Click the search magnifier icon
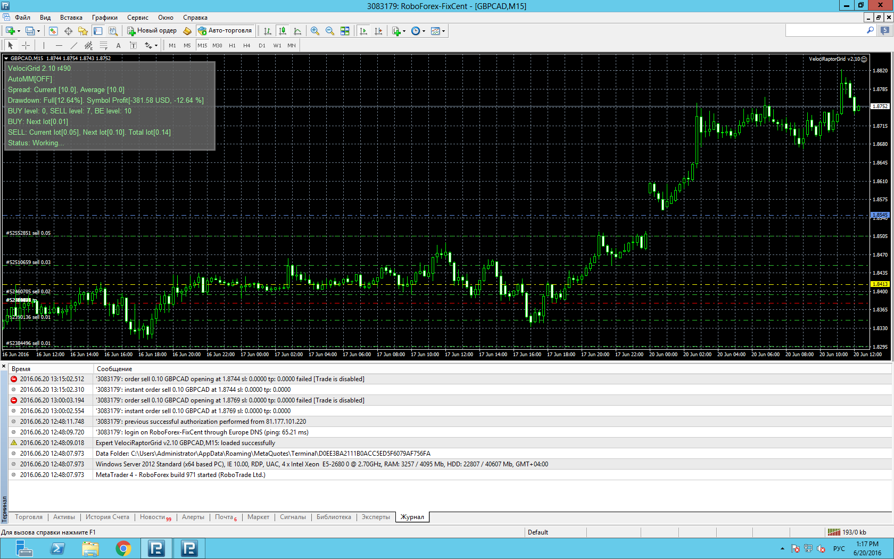This screenshot has height=559, width=894. coord(871,31)
